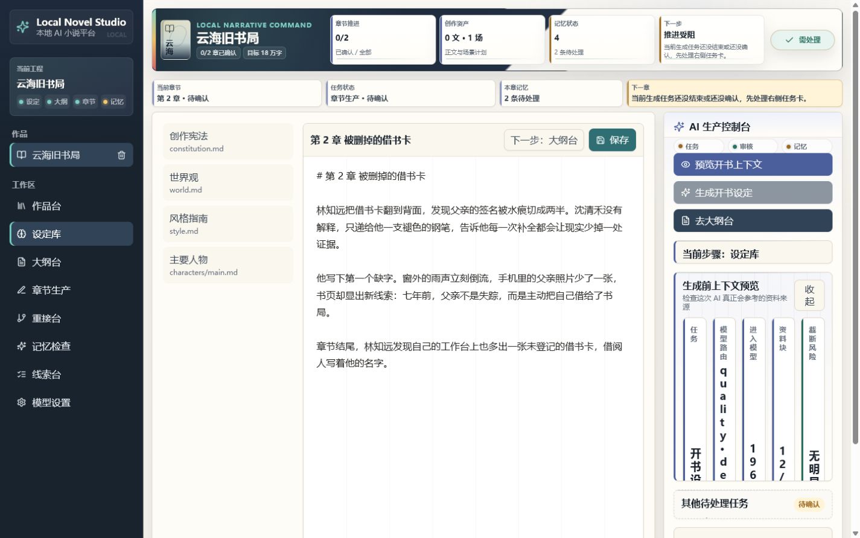
Task: Click the 重接台 branch icon
Action: click(x=21, y=318)
